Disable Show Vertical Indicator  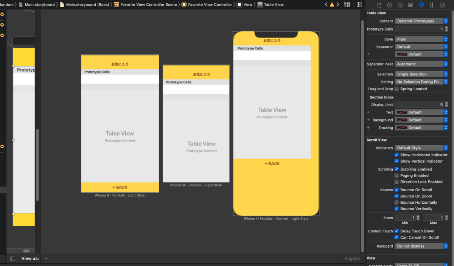396,161
